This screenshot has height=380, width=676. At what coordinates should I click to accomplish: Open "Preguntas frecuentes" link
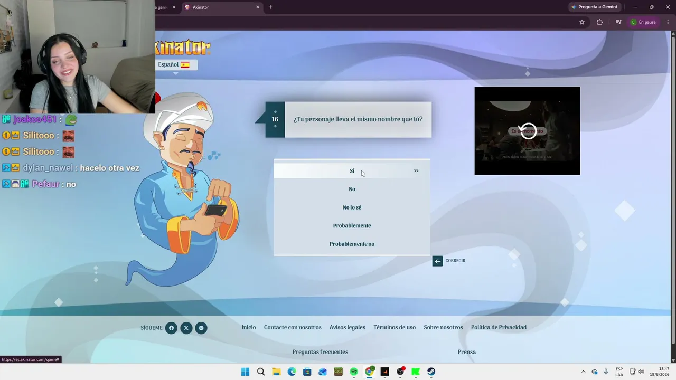[x=320, y=352]
